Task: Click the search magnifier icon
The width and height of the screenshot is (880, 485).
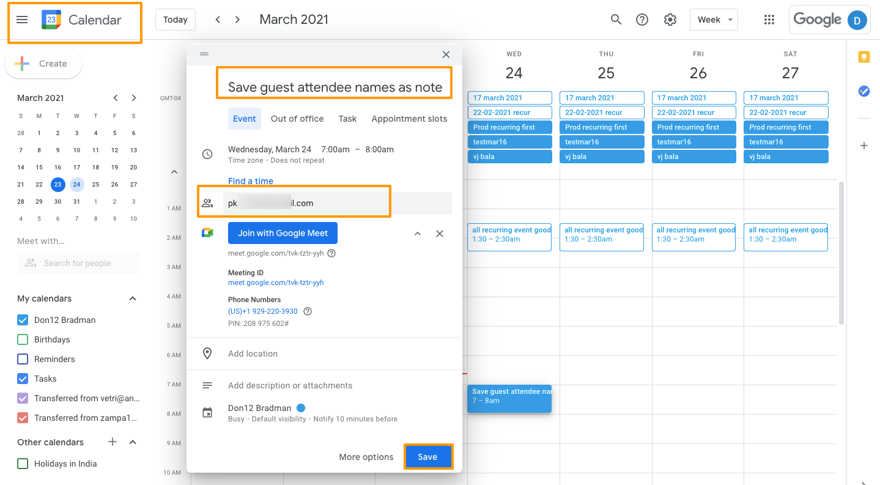Action: coord(616,20)
